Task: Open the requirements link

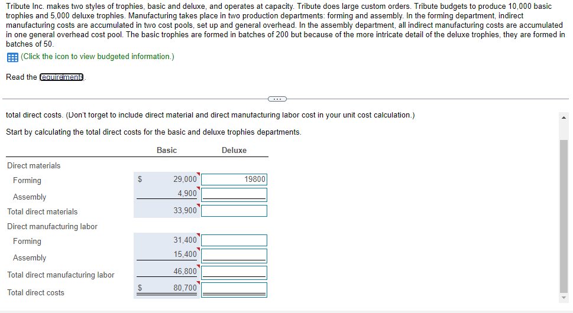Action: coord(62,77)
